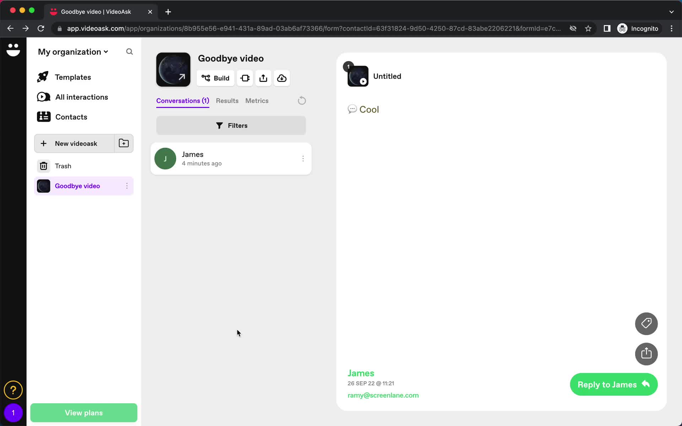Screen dimensions: 682x426
Task: Toggle the Metrics view
Action: point(257,100)
